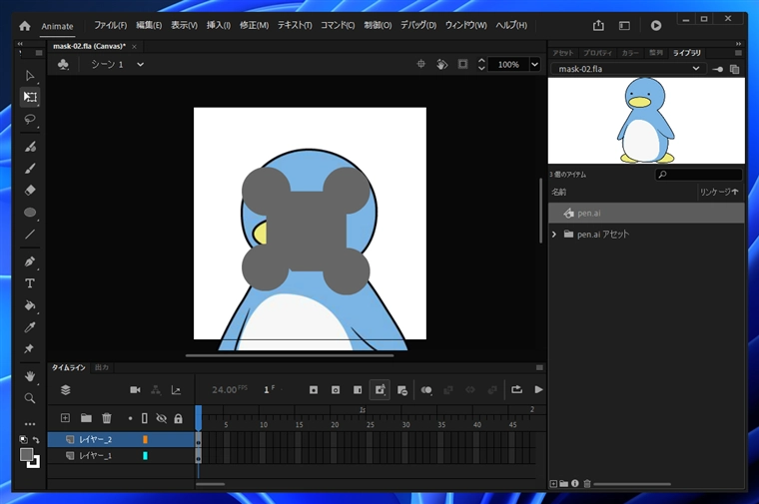Add a camera layer in timeline

click(135, 390)
